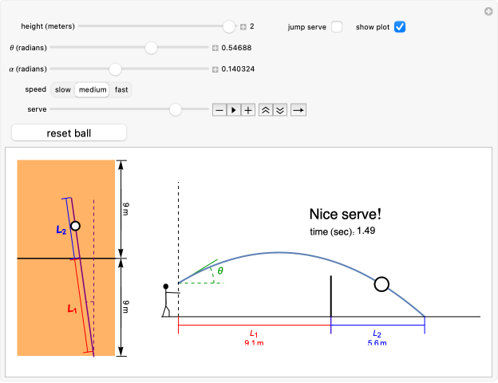Select the fast speed option

point(121,89)
